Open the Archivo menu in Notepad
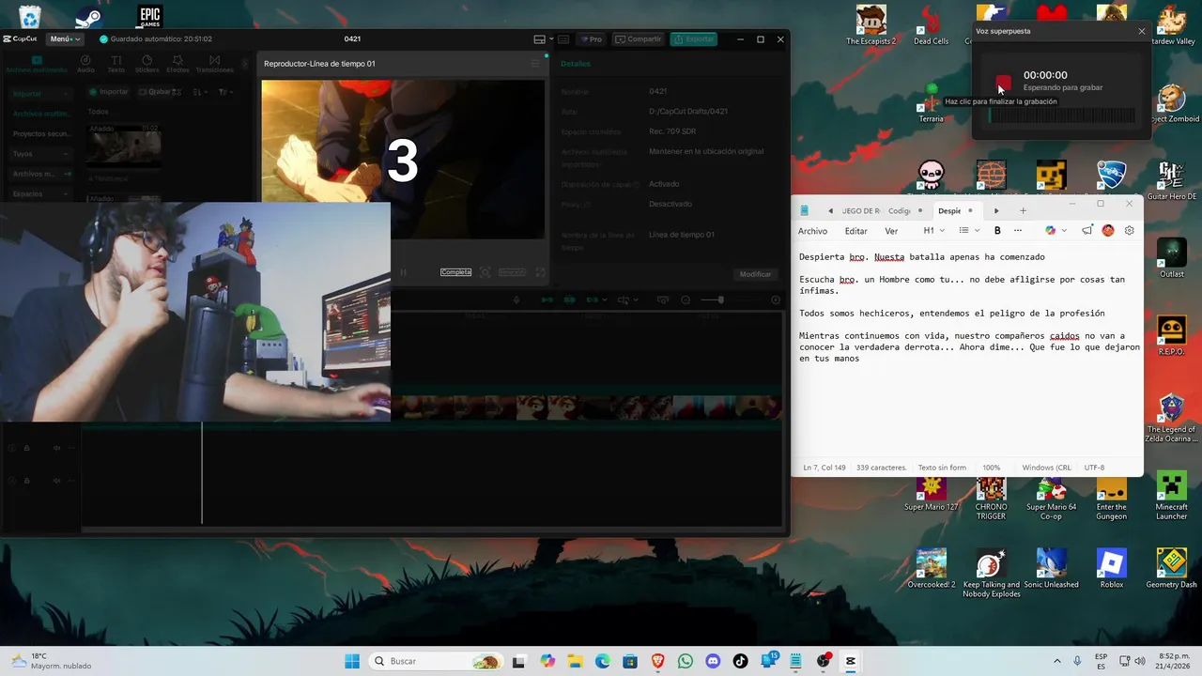Viewport: 1202px width, 676px height. click(812, 231)
